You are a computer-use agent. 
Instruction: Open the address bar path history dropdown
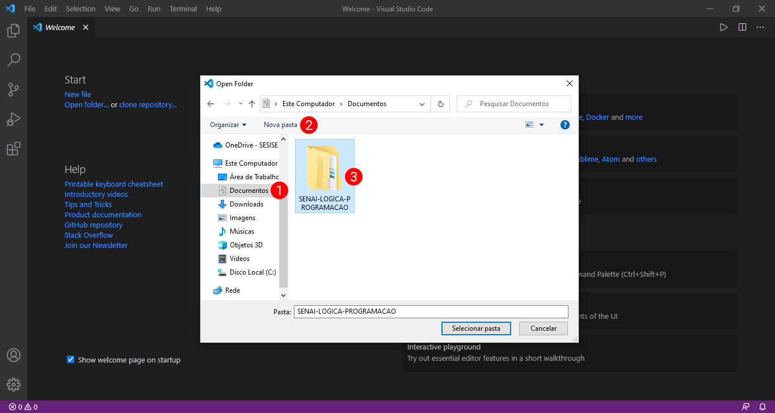(x=422, y=104)
